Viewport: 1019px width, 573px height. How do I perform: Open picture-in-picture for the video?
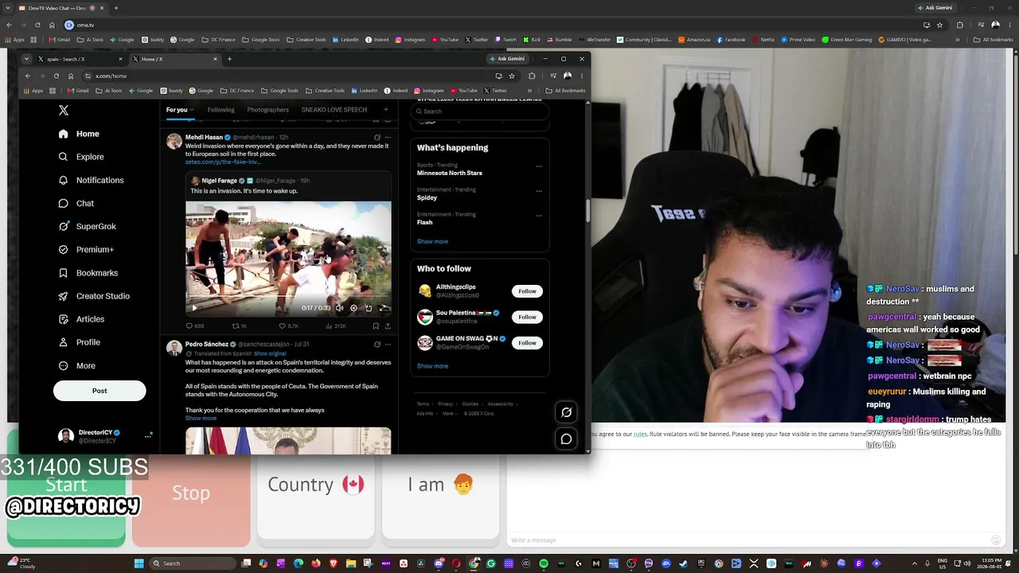coord(368,308)
